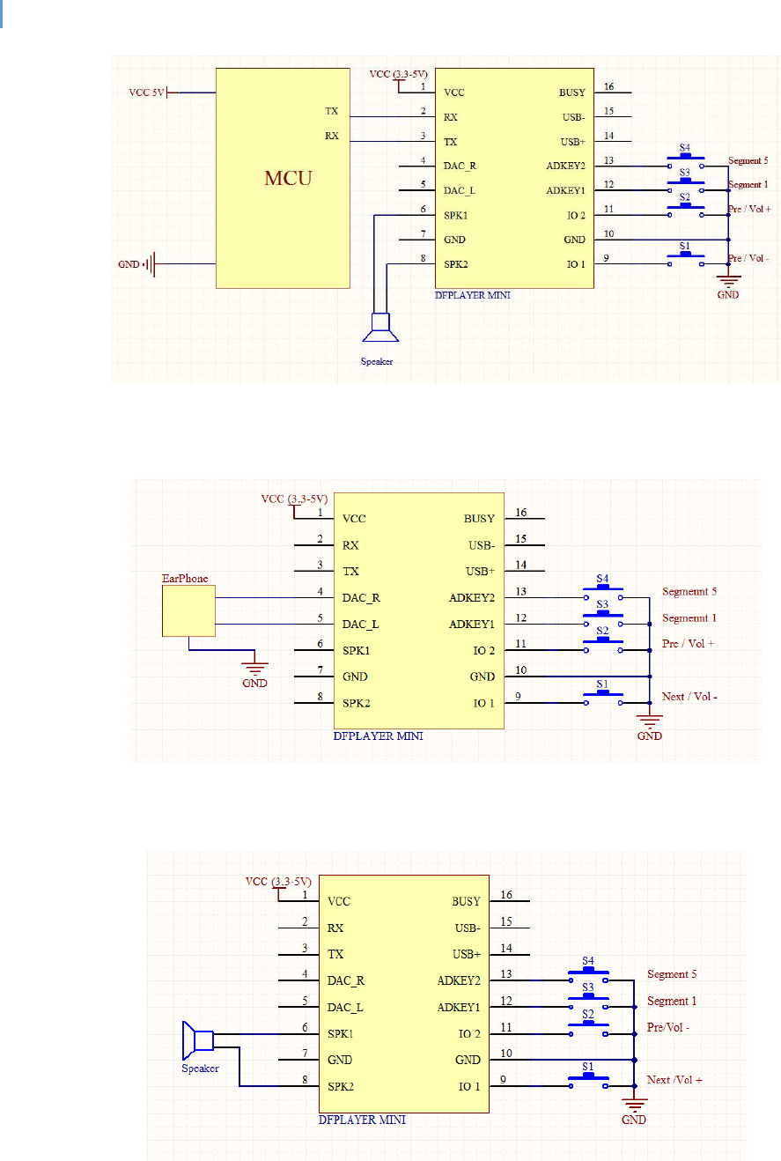Viewport: 781px width, 1161px height.
Task: Select the Segment 5 label in the MCU schematic
Action: coord(749,160)
